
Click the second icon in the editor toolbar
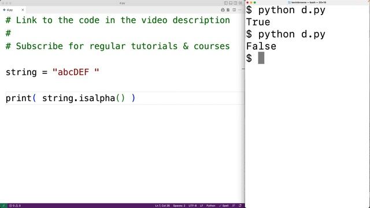click(228, 10)
